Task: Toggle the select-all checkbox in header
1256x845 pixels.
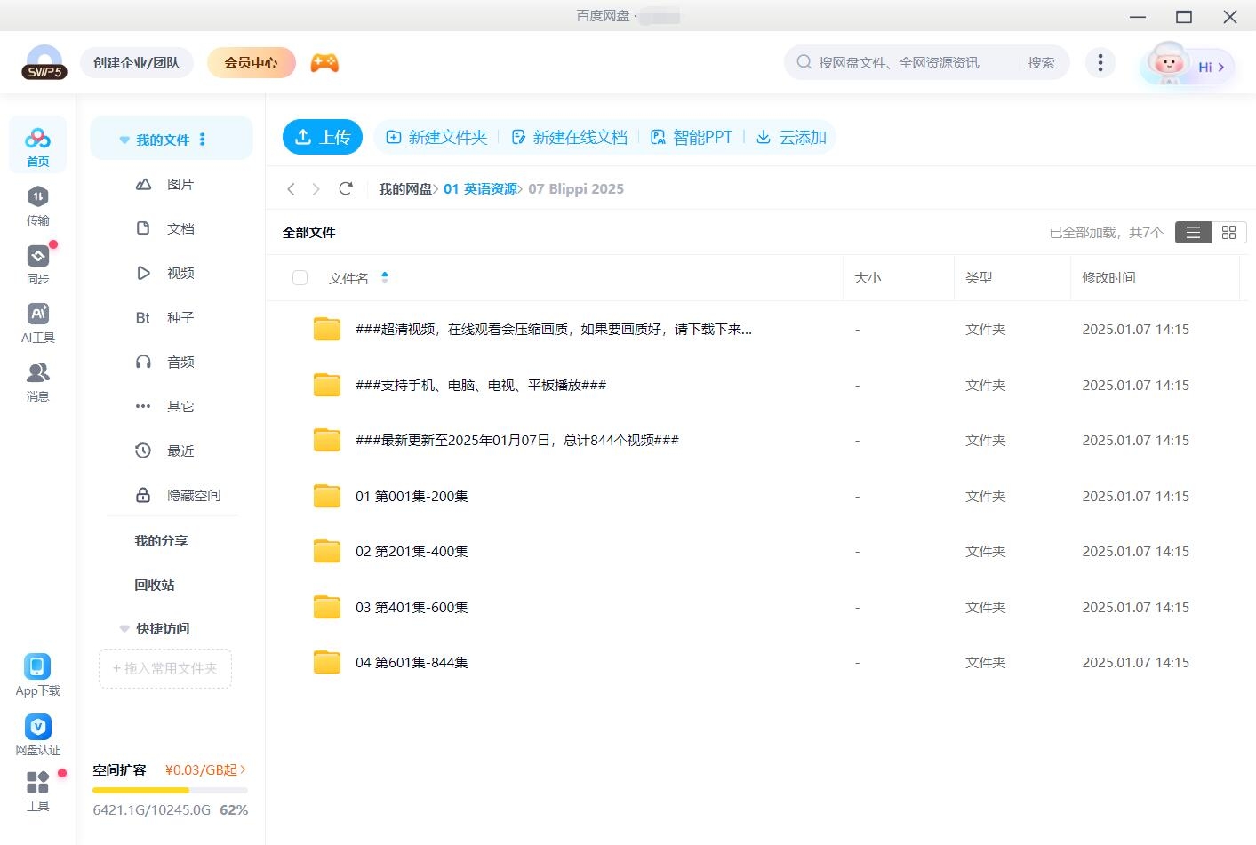Action: coord(300,278)
